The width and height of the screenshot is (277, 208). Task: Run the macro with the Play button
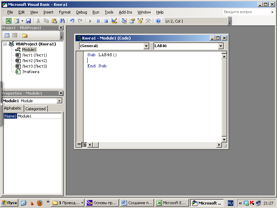[90, 21]
